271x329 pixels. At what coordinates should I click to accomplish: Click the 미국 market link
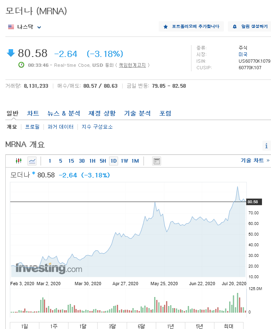(x=243, y=54)
